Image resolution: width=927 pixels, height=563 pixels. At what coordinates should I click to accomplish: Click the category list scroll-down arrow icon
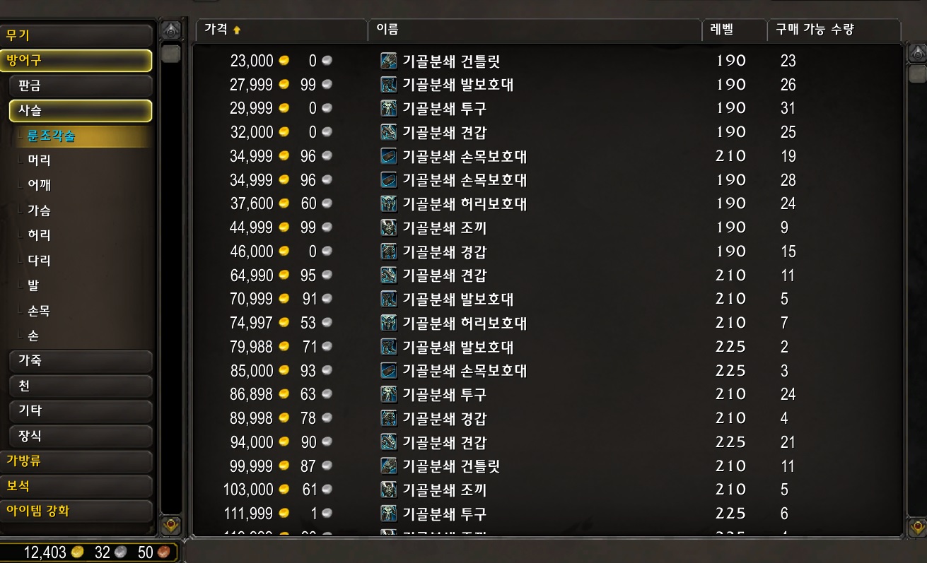pos(171,525)
